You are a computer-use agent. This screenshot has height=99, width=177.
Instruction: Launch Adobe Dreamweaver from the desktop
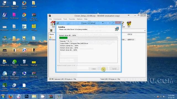click(x=5, y=87)
